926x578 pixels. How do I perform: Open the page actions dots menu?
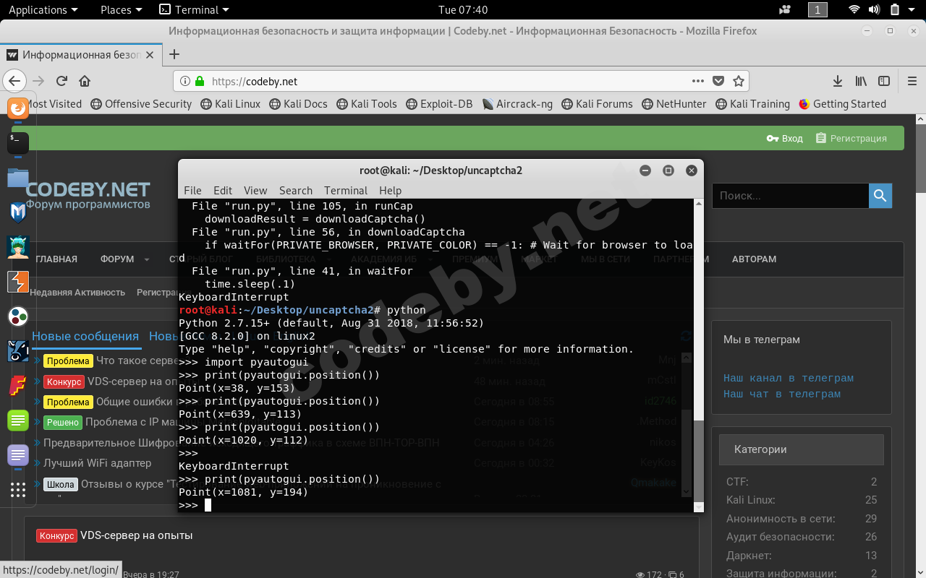pyautogui.click(x=698, y=81)
